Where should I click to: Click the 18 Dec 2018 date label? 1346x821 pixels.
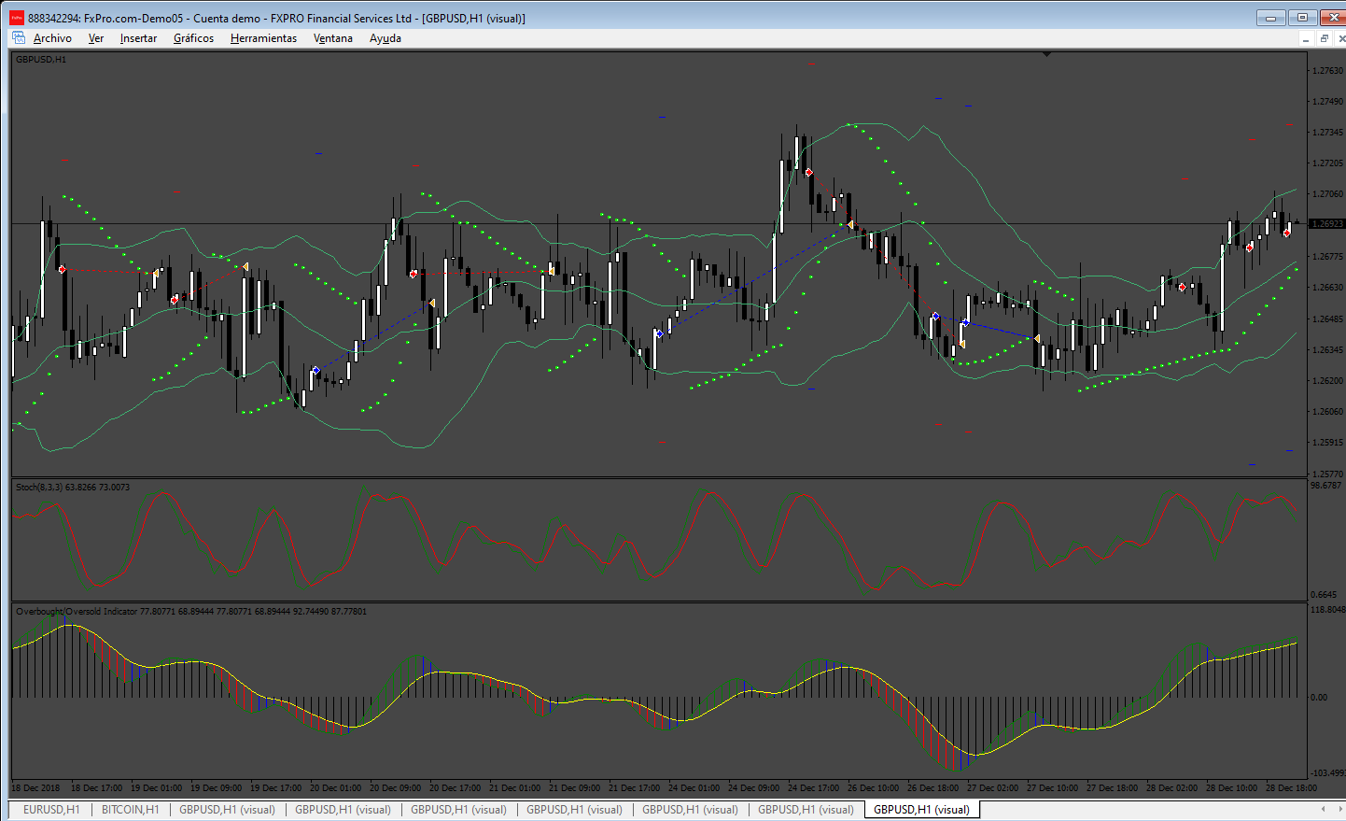point(35,788)
